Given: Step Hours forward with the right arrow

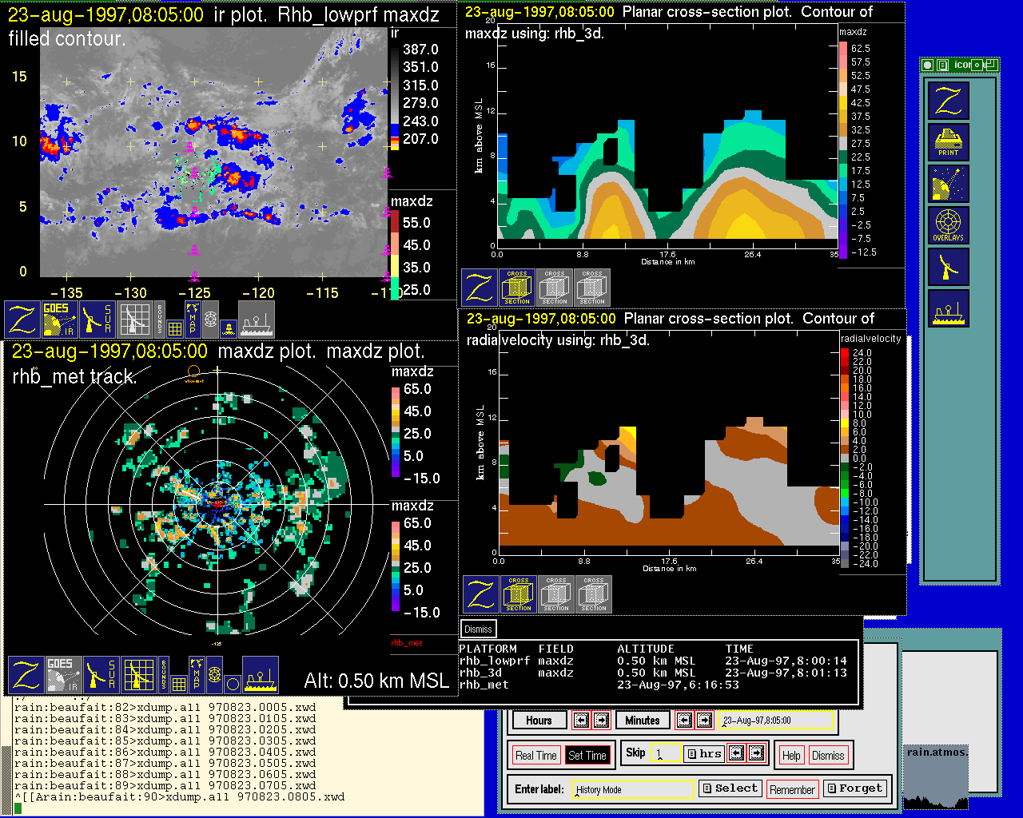Looking at the screenshot, I should pos(601,720).
